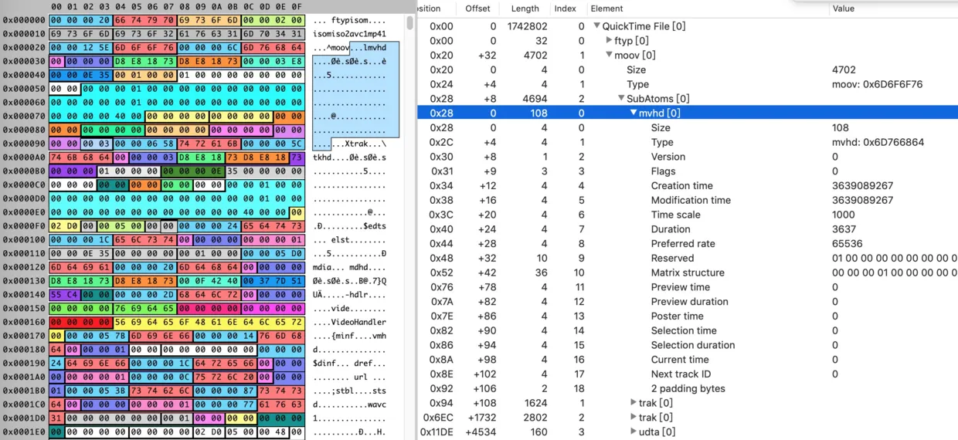Sort by the Length column header
This screenshot has height=440, width=958.
coord(525,8)
